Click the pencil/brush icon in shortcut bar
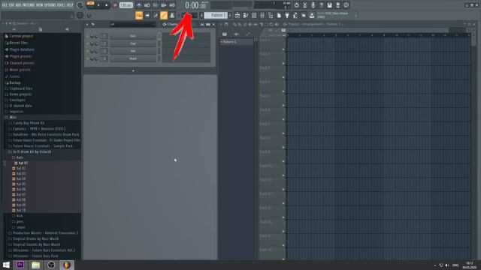Viewport: 481px width, 270px height. 156,15
